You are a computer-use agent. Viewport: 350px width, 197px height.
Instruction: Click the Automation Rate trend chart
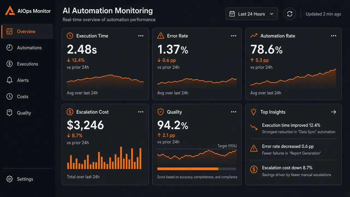coord(293,78)
